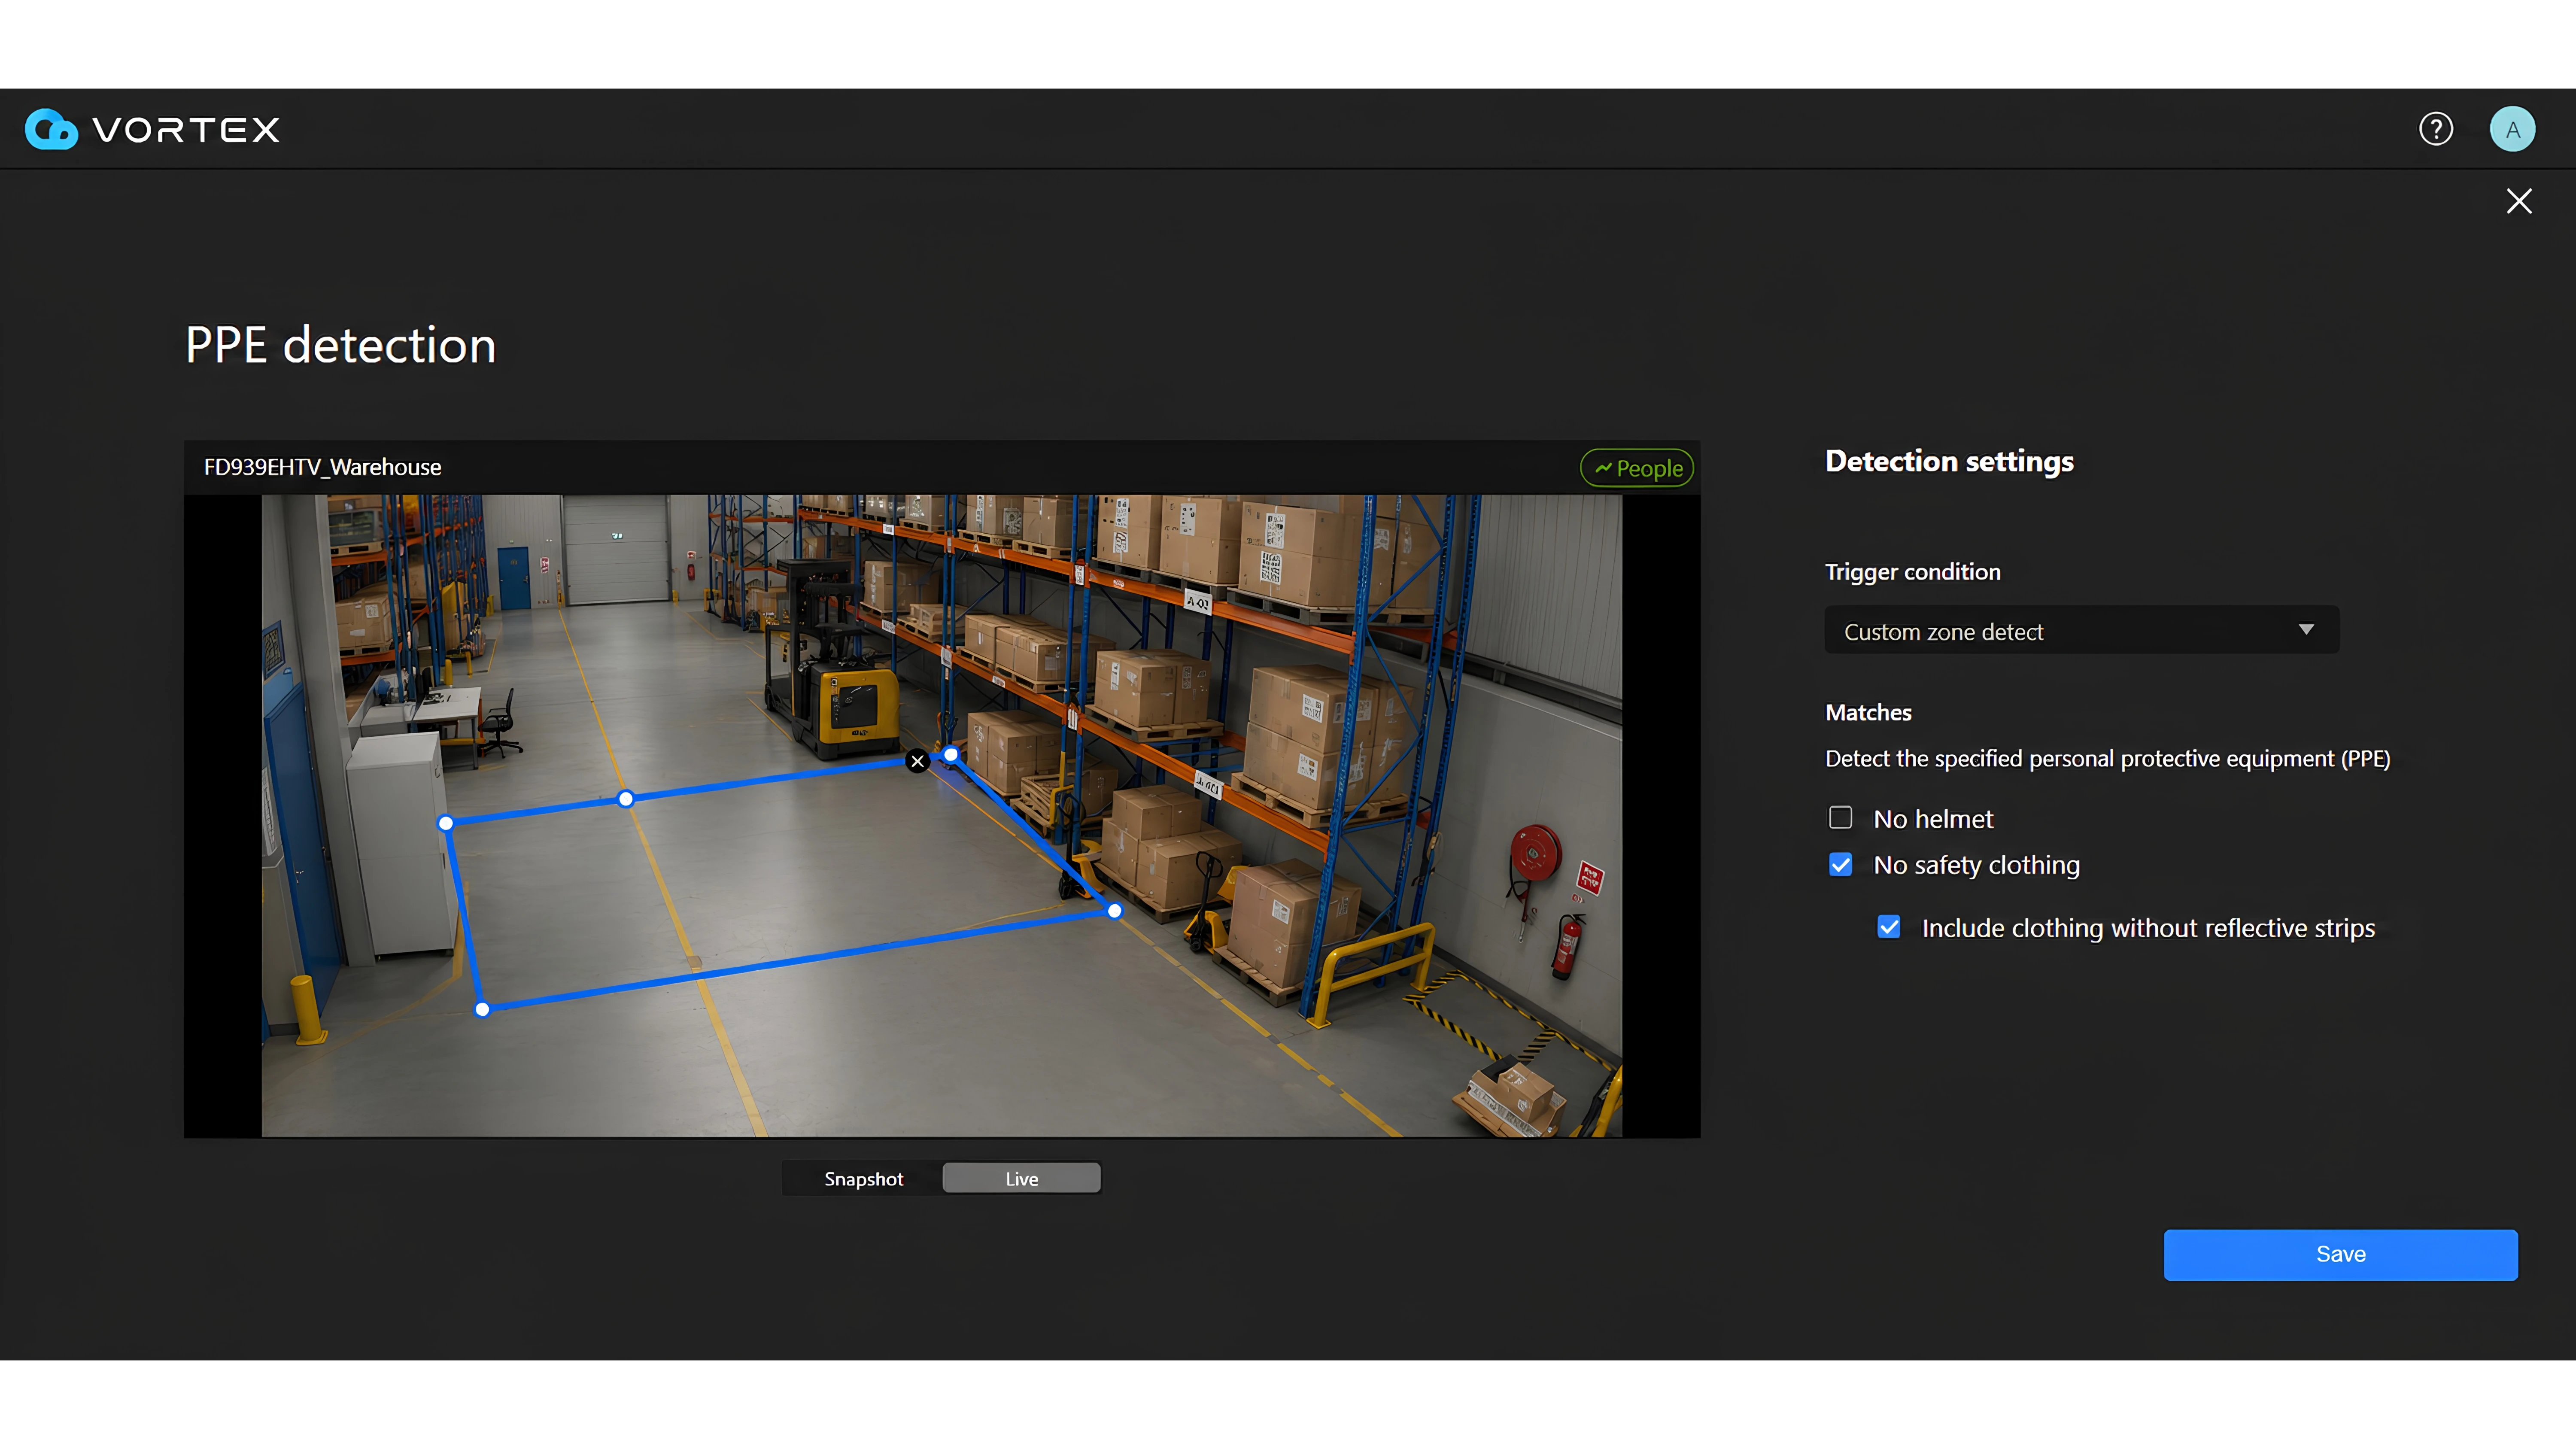Image resolution: width=2576 pixels, height=1449 pixels.
Task: Delete zone point with the X marker
Action: (x=917, y=761)
